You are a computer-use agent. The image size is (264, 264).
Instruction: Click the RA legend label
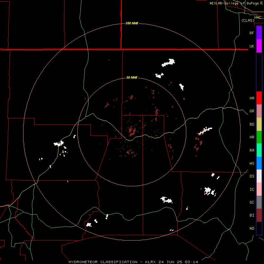(x=252, y=150)
